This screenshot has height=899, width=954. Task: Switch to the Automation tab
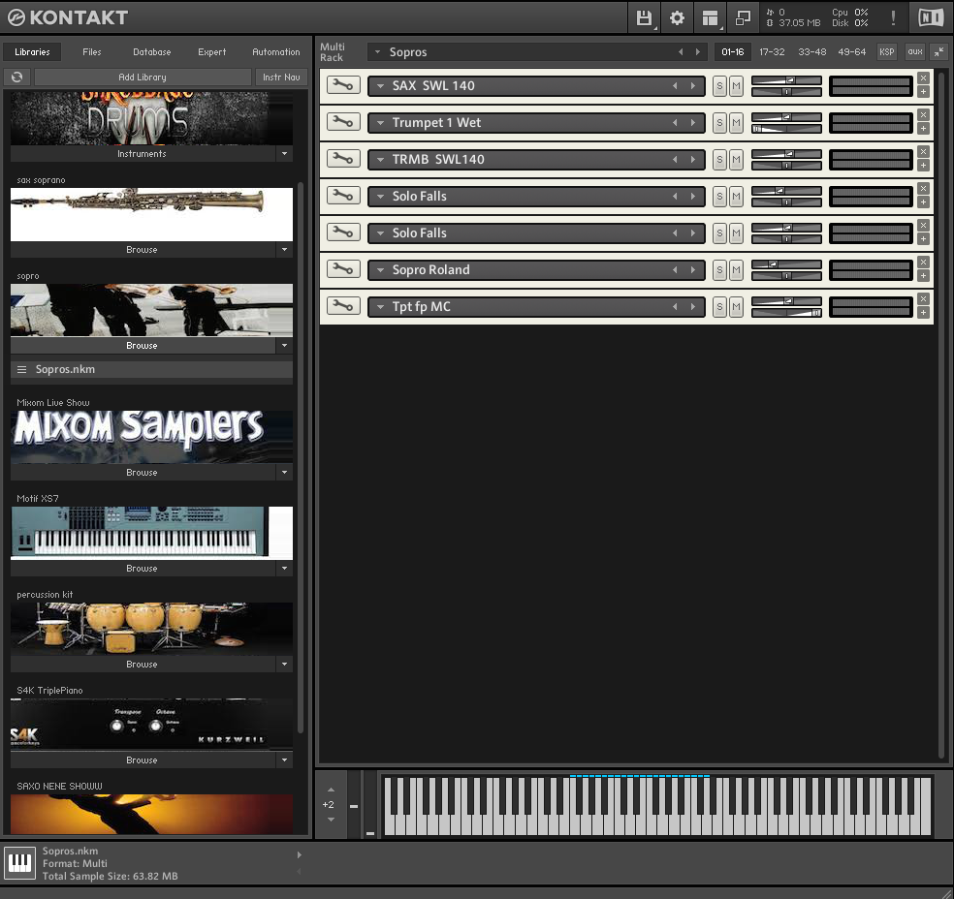(x=276, y=52)
